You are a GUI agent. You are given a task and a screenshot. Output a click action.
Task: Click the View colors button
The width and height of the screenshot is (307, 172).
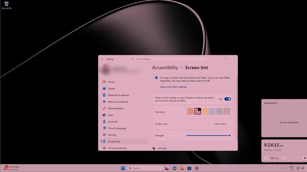[x=220, y=124]
